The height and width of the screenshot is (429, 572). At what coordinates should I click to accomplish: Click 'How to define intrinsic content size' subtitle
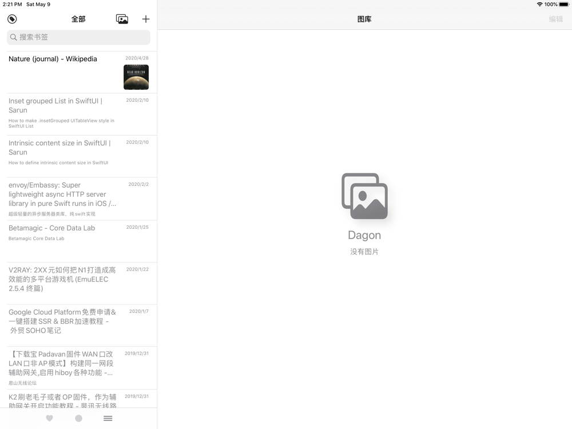point(58,162)
